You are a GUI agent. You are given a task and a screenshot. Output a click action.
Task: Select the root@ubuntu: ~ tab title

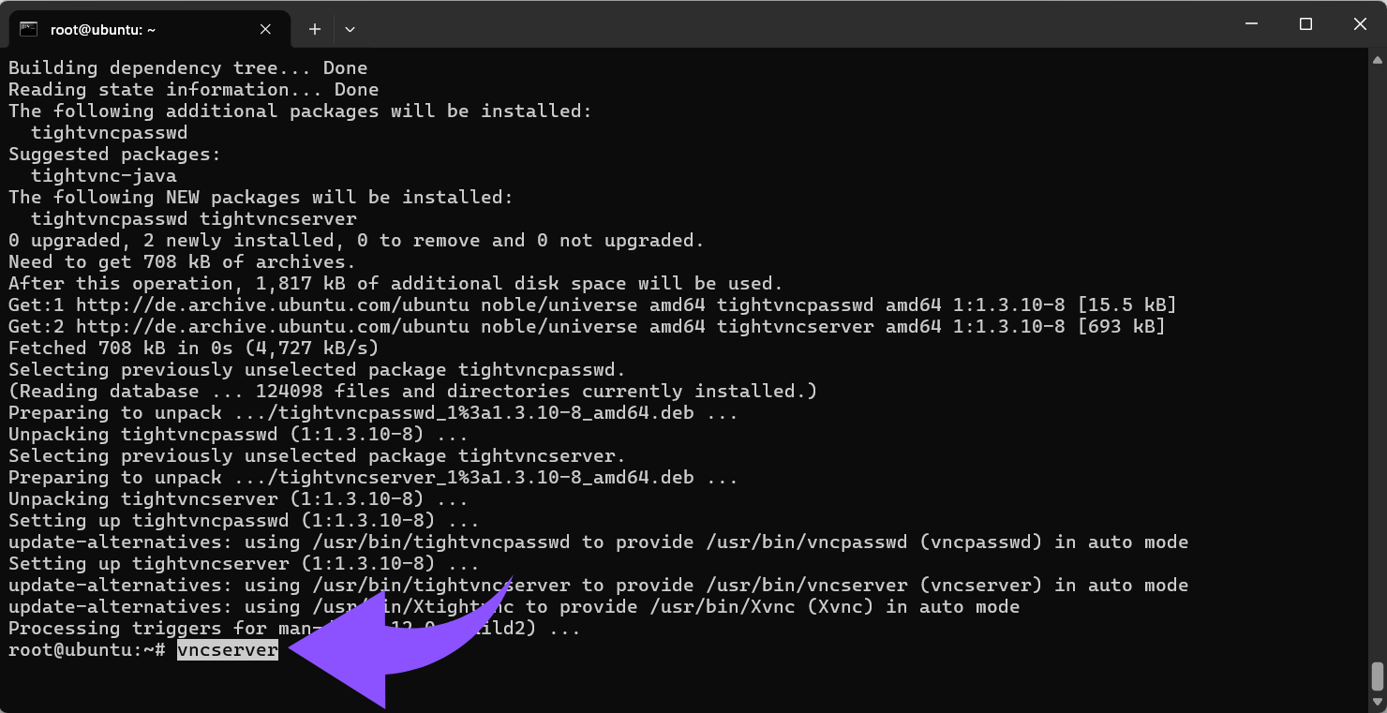pyautogui.click(x=103, y=30)
